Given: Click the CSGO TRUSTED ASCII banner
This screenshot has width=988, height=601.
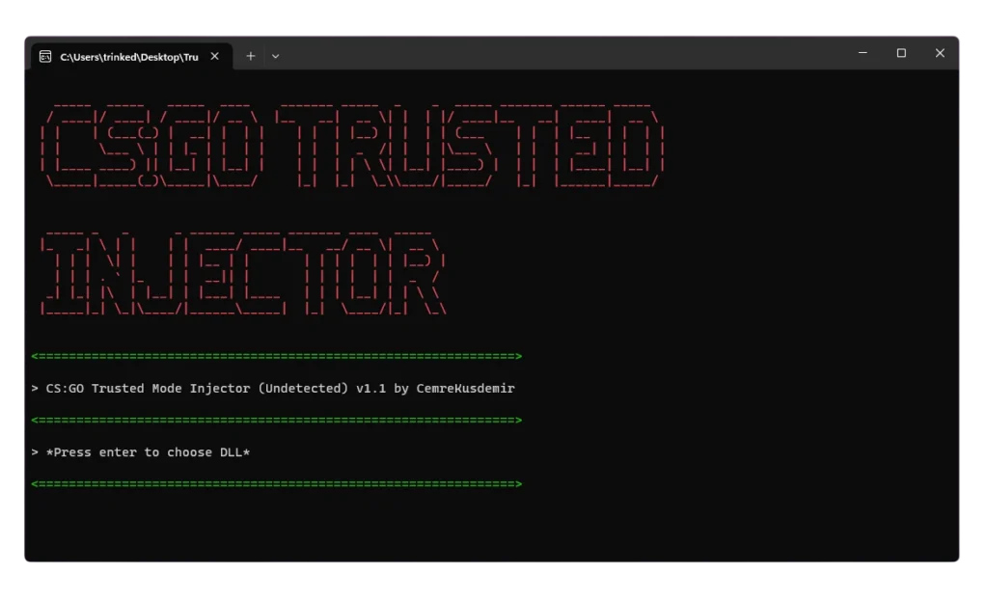Looking at the screenshot, I should (353, 146).
